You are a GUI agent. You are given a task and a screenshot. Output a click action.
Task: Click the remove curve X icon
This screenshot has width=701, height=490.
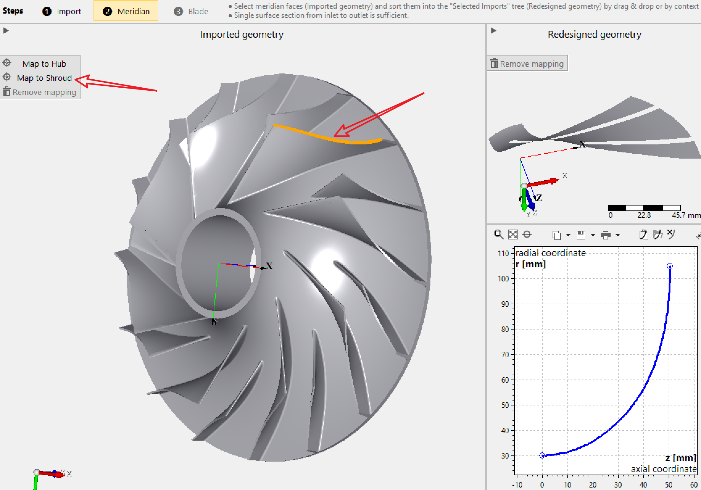(x=671, y=234)
